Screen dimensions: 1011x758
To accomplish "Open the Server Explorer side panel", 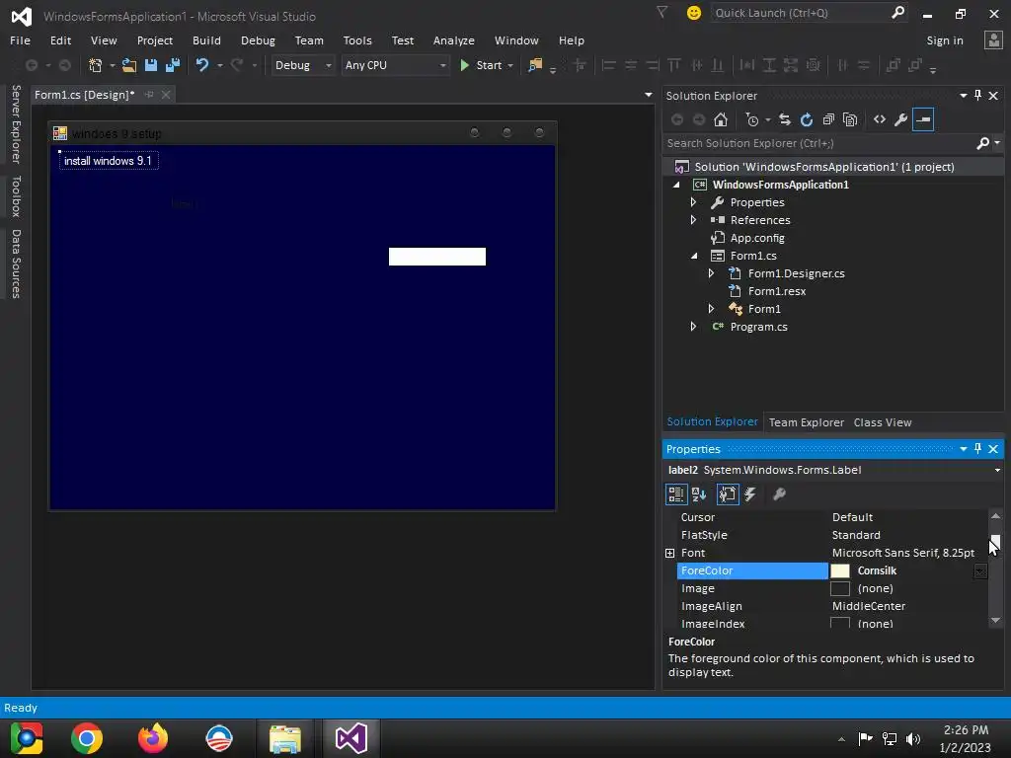I will tap(16, 123).
